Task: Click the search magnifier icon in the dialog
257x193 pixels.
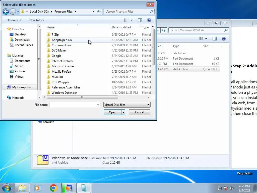Action: [x=151, y=12]
